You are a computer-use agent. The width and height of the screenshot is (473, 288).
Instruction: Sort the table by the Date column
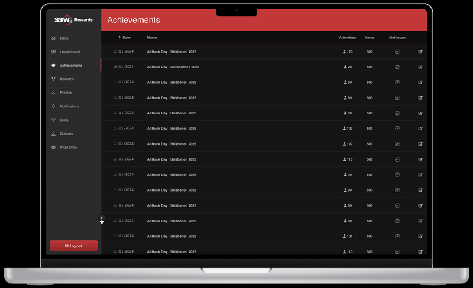126,37
